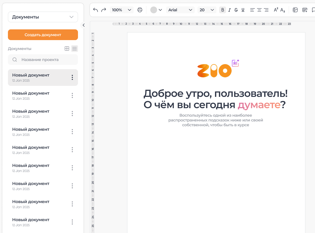Open the zoom level dropdown showing 100%
The image size is (315, 233).
point(121,10)
